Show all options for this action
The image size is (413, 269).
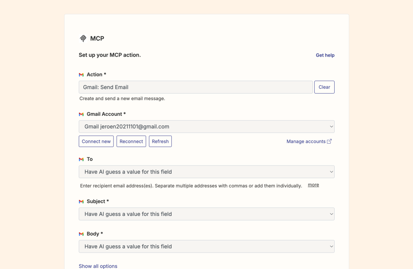pos(98,266)
